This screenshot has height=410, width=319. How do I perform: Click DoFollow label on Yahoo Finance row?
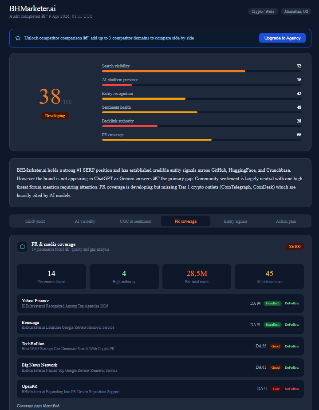tap(292, 304)
